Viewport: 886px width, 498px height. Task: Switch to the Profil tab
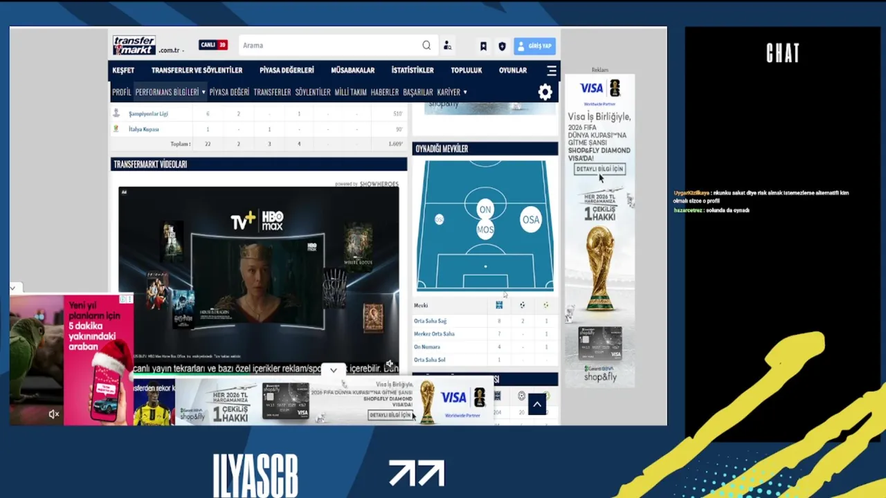121,92
